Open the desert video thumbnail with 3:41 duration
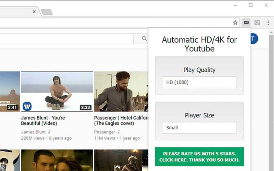The width and height of the screenshot is (274, 171). pyautogui.click(x=10, y=91)
